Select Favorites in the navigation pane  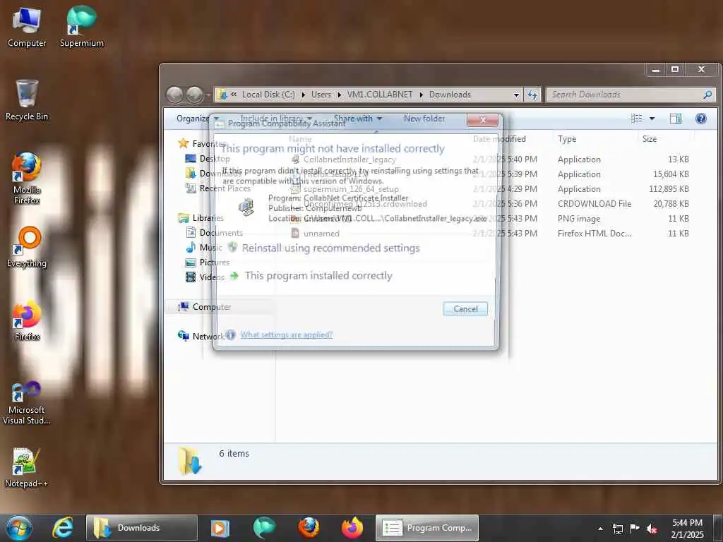(x=203, y=144)
